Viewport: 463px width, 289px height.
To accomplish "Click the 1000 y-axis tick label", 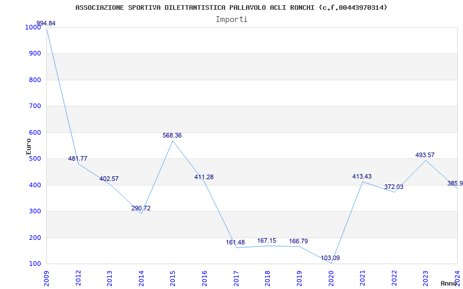I will 33,27.
